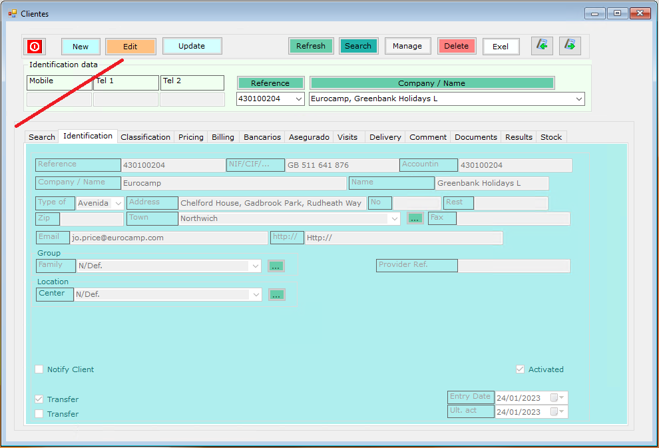This screenshot has height=448, width=659.
Task: Click the green Company / Name header button
Action: point(431,83)
